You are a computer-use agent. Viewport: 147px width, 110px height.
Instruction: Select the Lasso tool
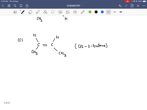click(x=53, y=12)
